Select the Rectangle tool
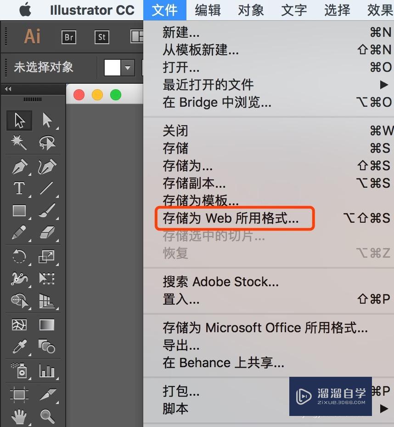The width and height of the screenshot is (394, 427). (x=18, y=210)
